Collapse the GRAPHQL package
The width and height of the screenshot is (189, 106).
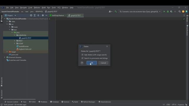tap(15, 35)
